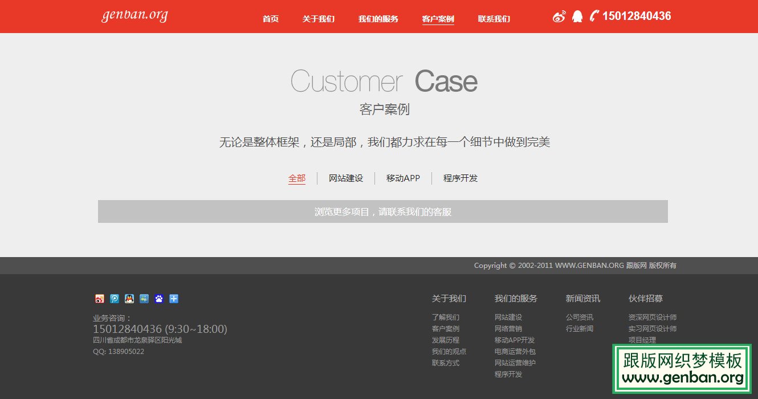
Task: Open the Sina Weibo icon in the header
Action: (x=559, y=17)
